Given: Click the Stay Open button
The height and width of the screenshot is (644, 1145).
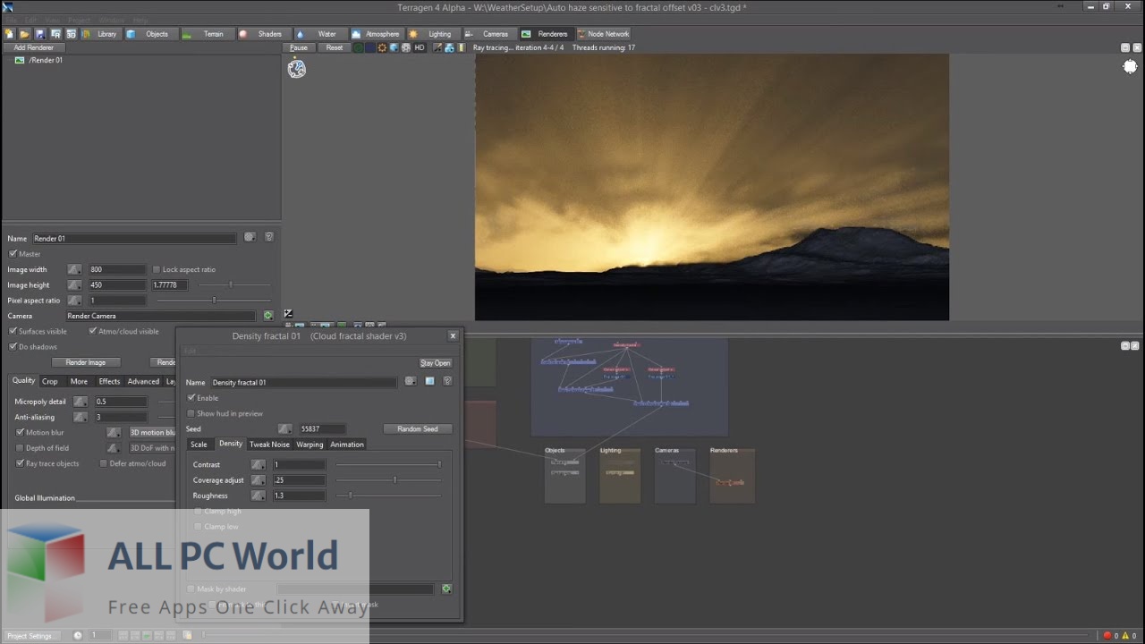Looking at the screenshot, I should click(436, 363).
